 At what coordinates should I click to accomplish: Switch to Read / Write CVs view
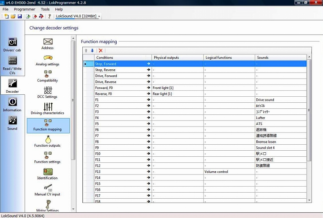[x=12, y=65]
